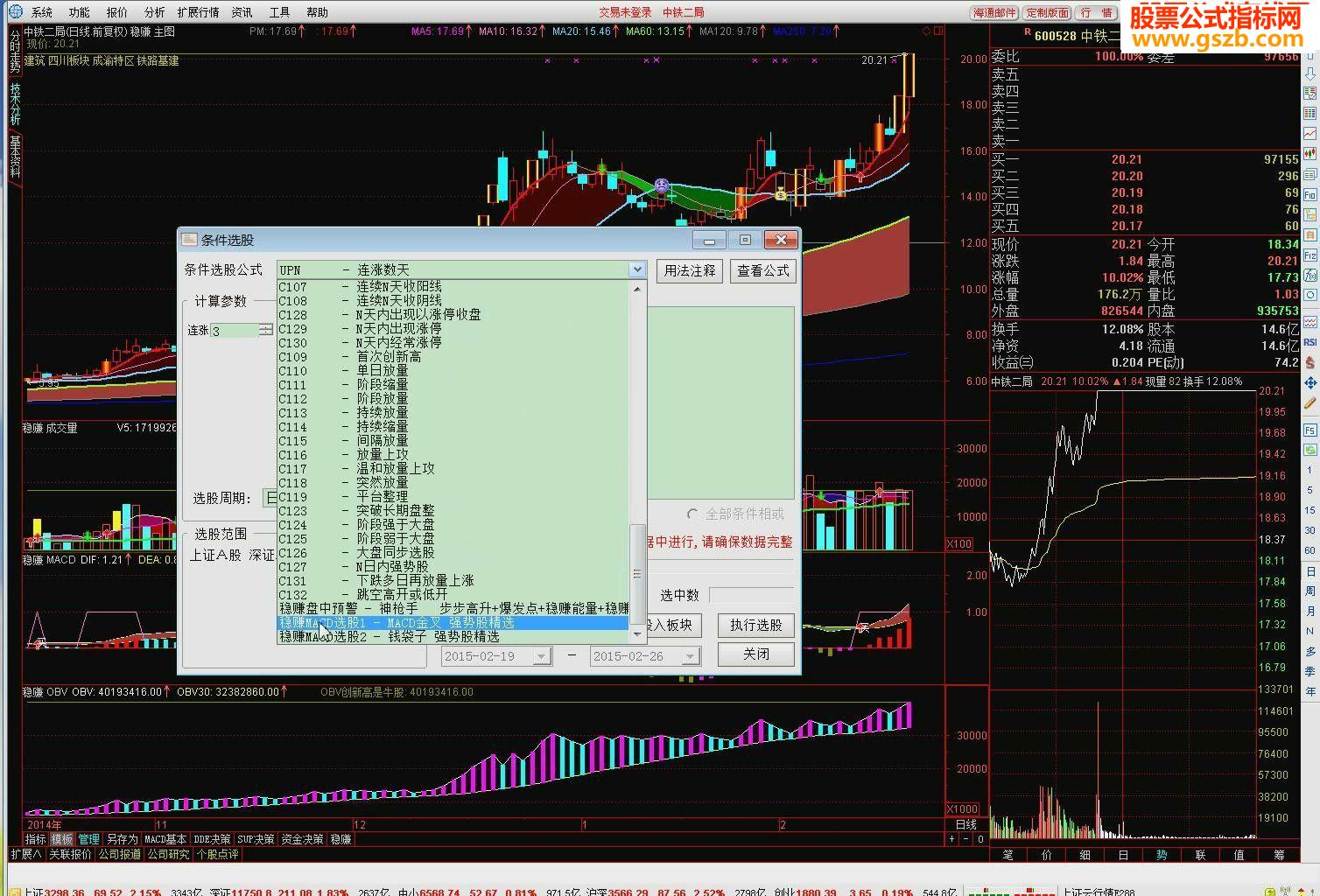Select 年 yearly period in sidebar
Viewport: 1320px width, 896px height.
(x=1310, y=691)
